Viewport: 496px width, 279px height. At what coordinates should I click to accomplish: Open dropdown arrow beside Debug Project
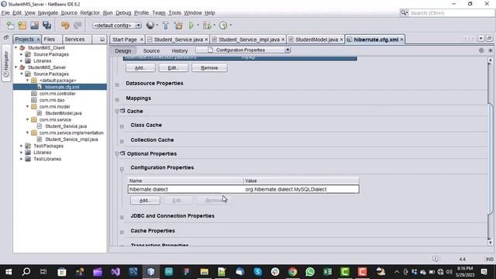coord(214,26)
